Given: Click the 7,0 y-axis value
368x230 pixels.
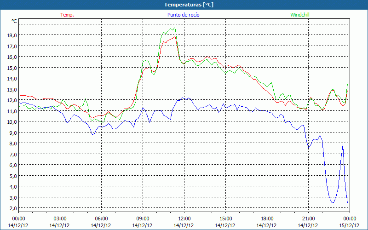Looking at the screenshot, I should (13, 154).
